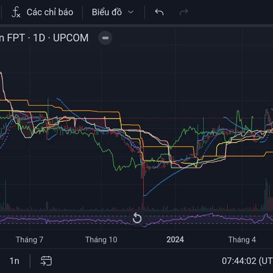Collapse the FPT legend with minus button
Viewport: 273px width, 273px height.
coord(105,38)
